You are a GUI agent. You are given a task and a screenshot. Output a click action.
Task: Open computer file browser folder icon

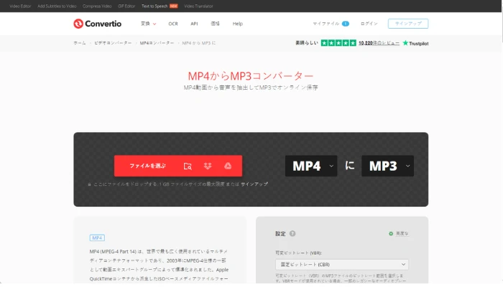(x=188, y=166)
